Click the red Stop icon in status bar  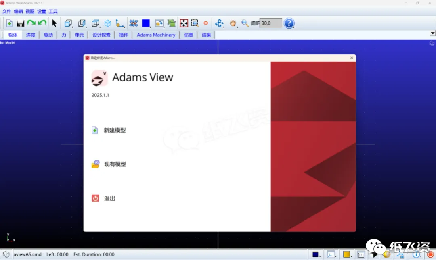(430, 254)
